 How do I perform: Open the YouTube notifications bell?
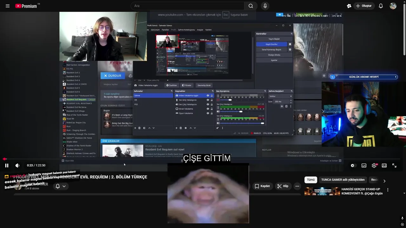[x=381, y=6]
